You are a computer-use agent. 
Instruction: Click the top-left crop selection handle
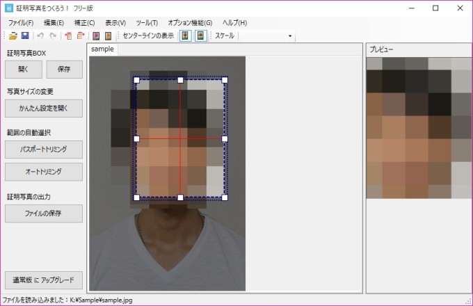(x=136, y=79)
